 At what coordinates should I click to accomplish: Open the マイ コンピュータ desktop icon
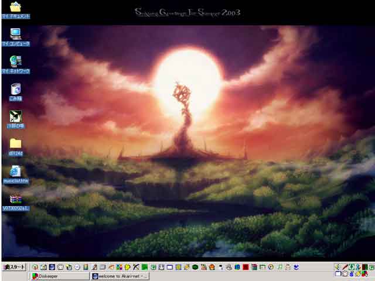[x=16, y=34]
